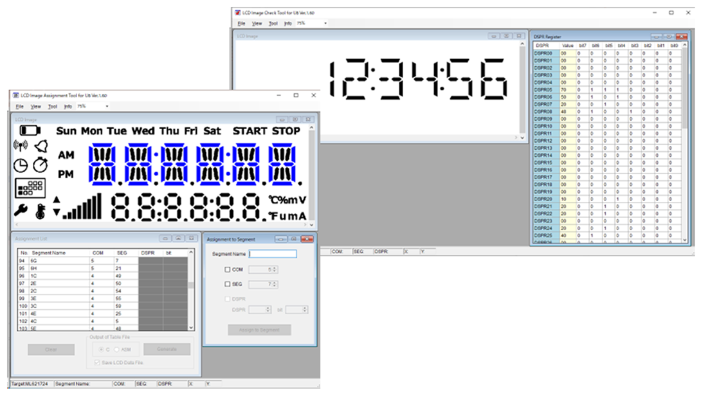This screenshot has width=701, height=394.
Task: Click the thermometer icon
Action: coord(41,211)
